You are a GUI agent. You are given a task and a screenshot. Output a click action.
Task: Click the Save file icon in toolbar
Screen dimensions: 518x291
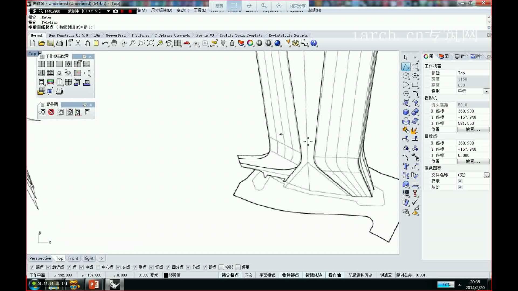(x=51, y=43)
